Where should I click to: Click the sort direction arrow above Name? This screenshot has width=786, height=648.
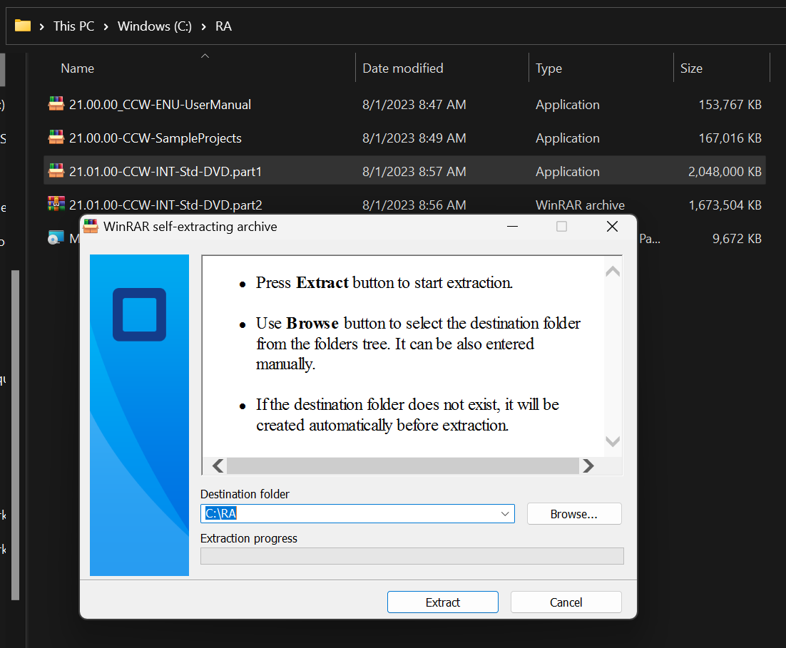tap(205, 56)
